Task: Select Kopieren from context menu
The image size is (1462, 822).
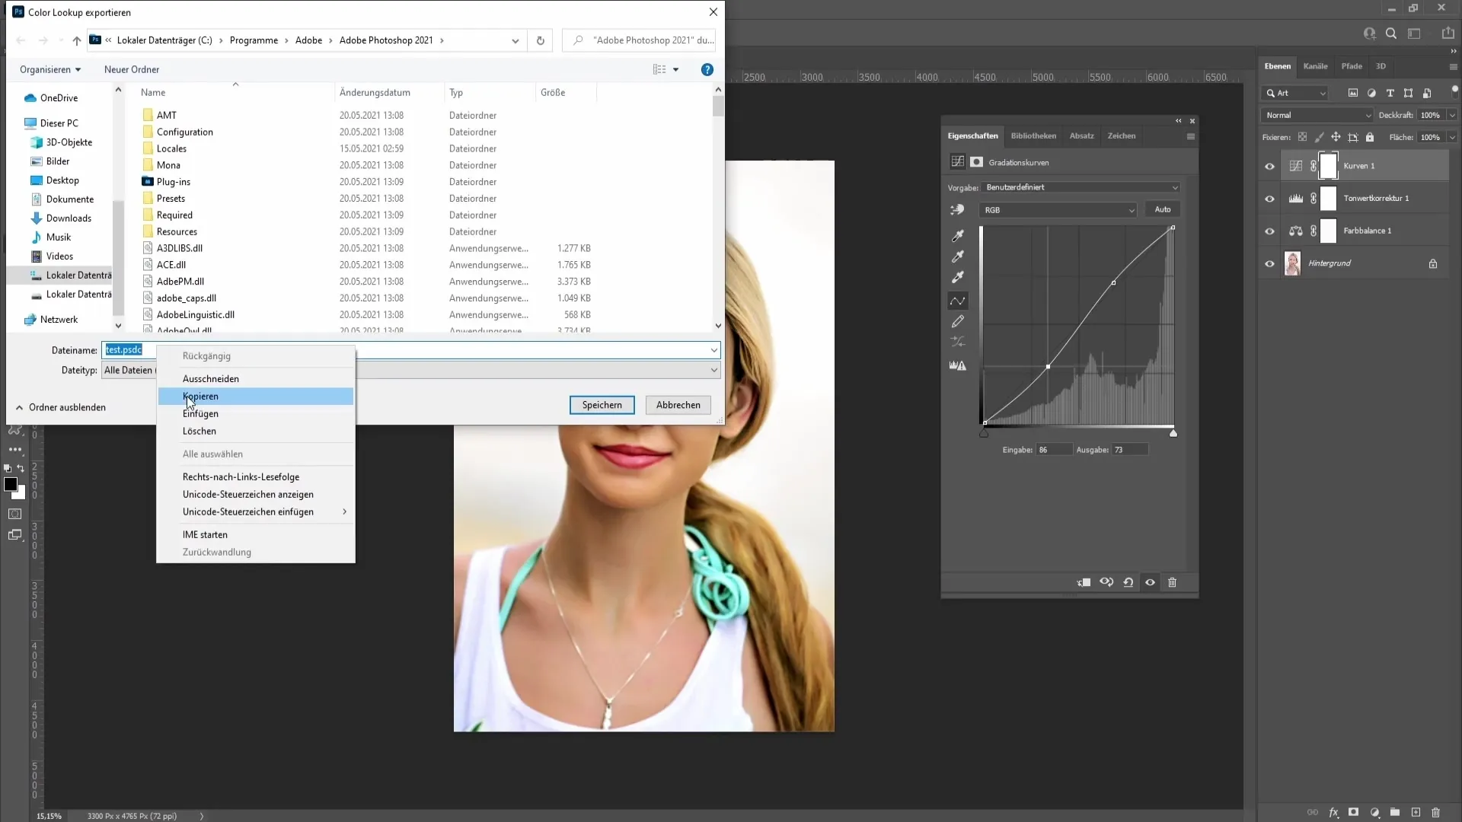Action: [x=200, y=396]
